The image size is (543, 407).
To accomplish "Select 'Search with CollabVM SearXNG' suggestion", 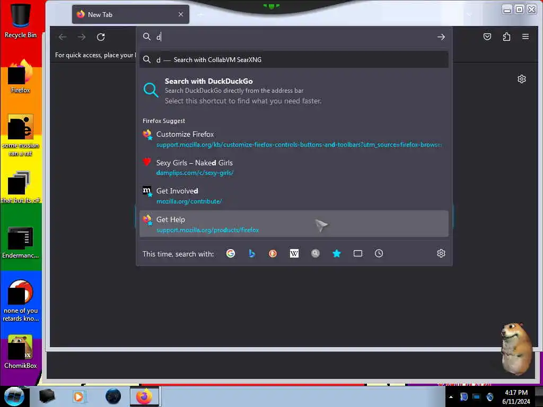I will 294,59.
